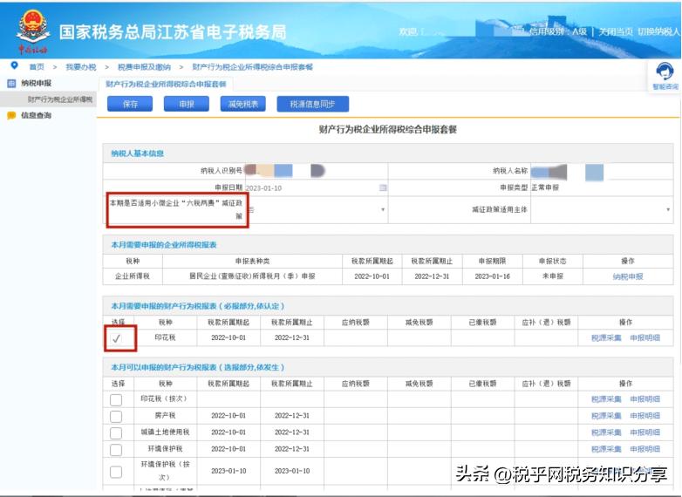
Task: Click the 2023-01-16 申报期限 cell
Action: pos(492,276)
